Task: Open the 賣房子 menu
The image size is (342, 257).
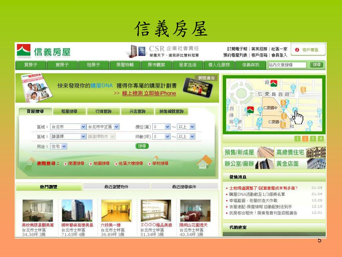Action: click(x=62, y=65)
